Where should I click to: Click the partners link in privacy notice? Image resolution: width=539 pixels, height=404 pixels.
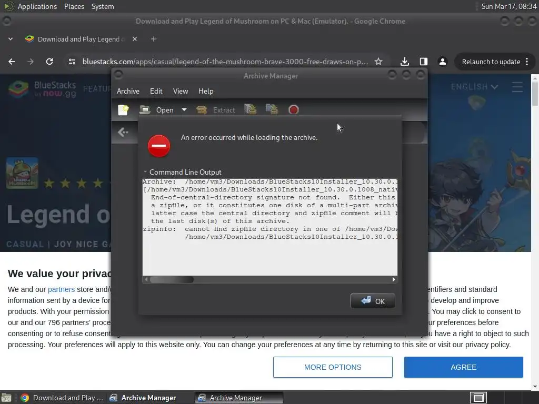tap(61, 289)
